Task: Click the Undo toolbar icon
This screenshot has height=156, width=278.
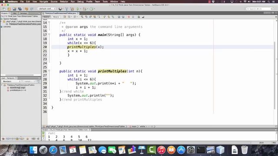Action: (26, 9)
